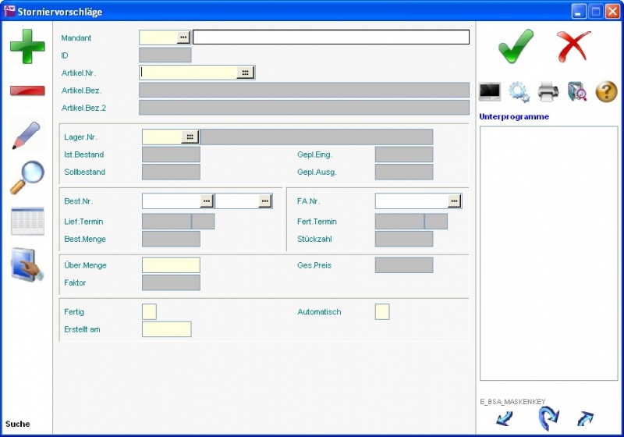Click the circular refresh arrow icon at bottom right
The height and width of the screenshot is (437, 624).
[x=548, y=419]
